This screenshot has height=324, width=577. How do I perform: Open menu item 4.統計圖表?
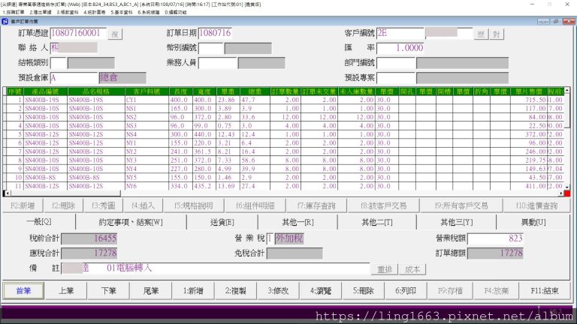tap(94, 12)
